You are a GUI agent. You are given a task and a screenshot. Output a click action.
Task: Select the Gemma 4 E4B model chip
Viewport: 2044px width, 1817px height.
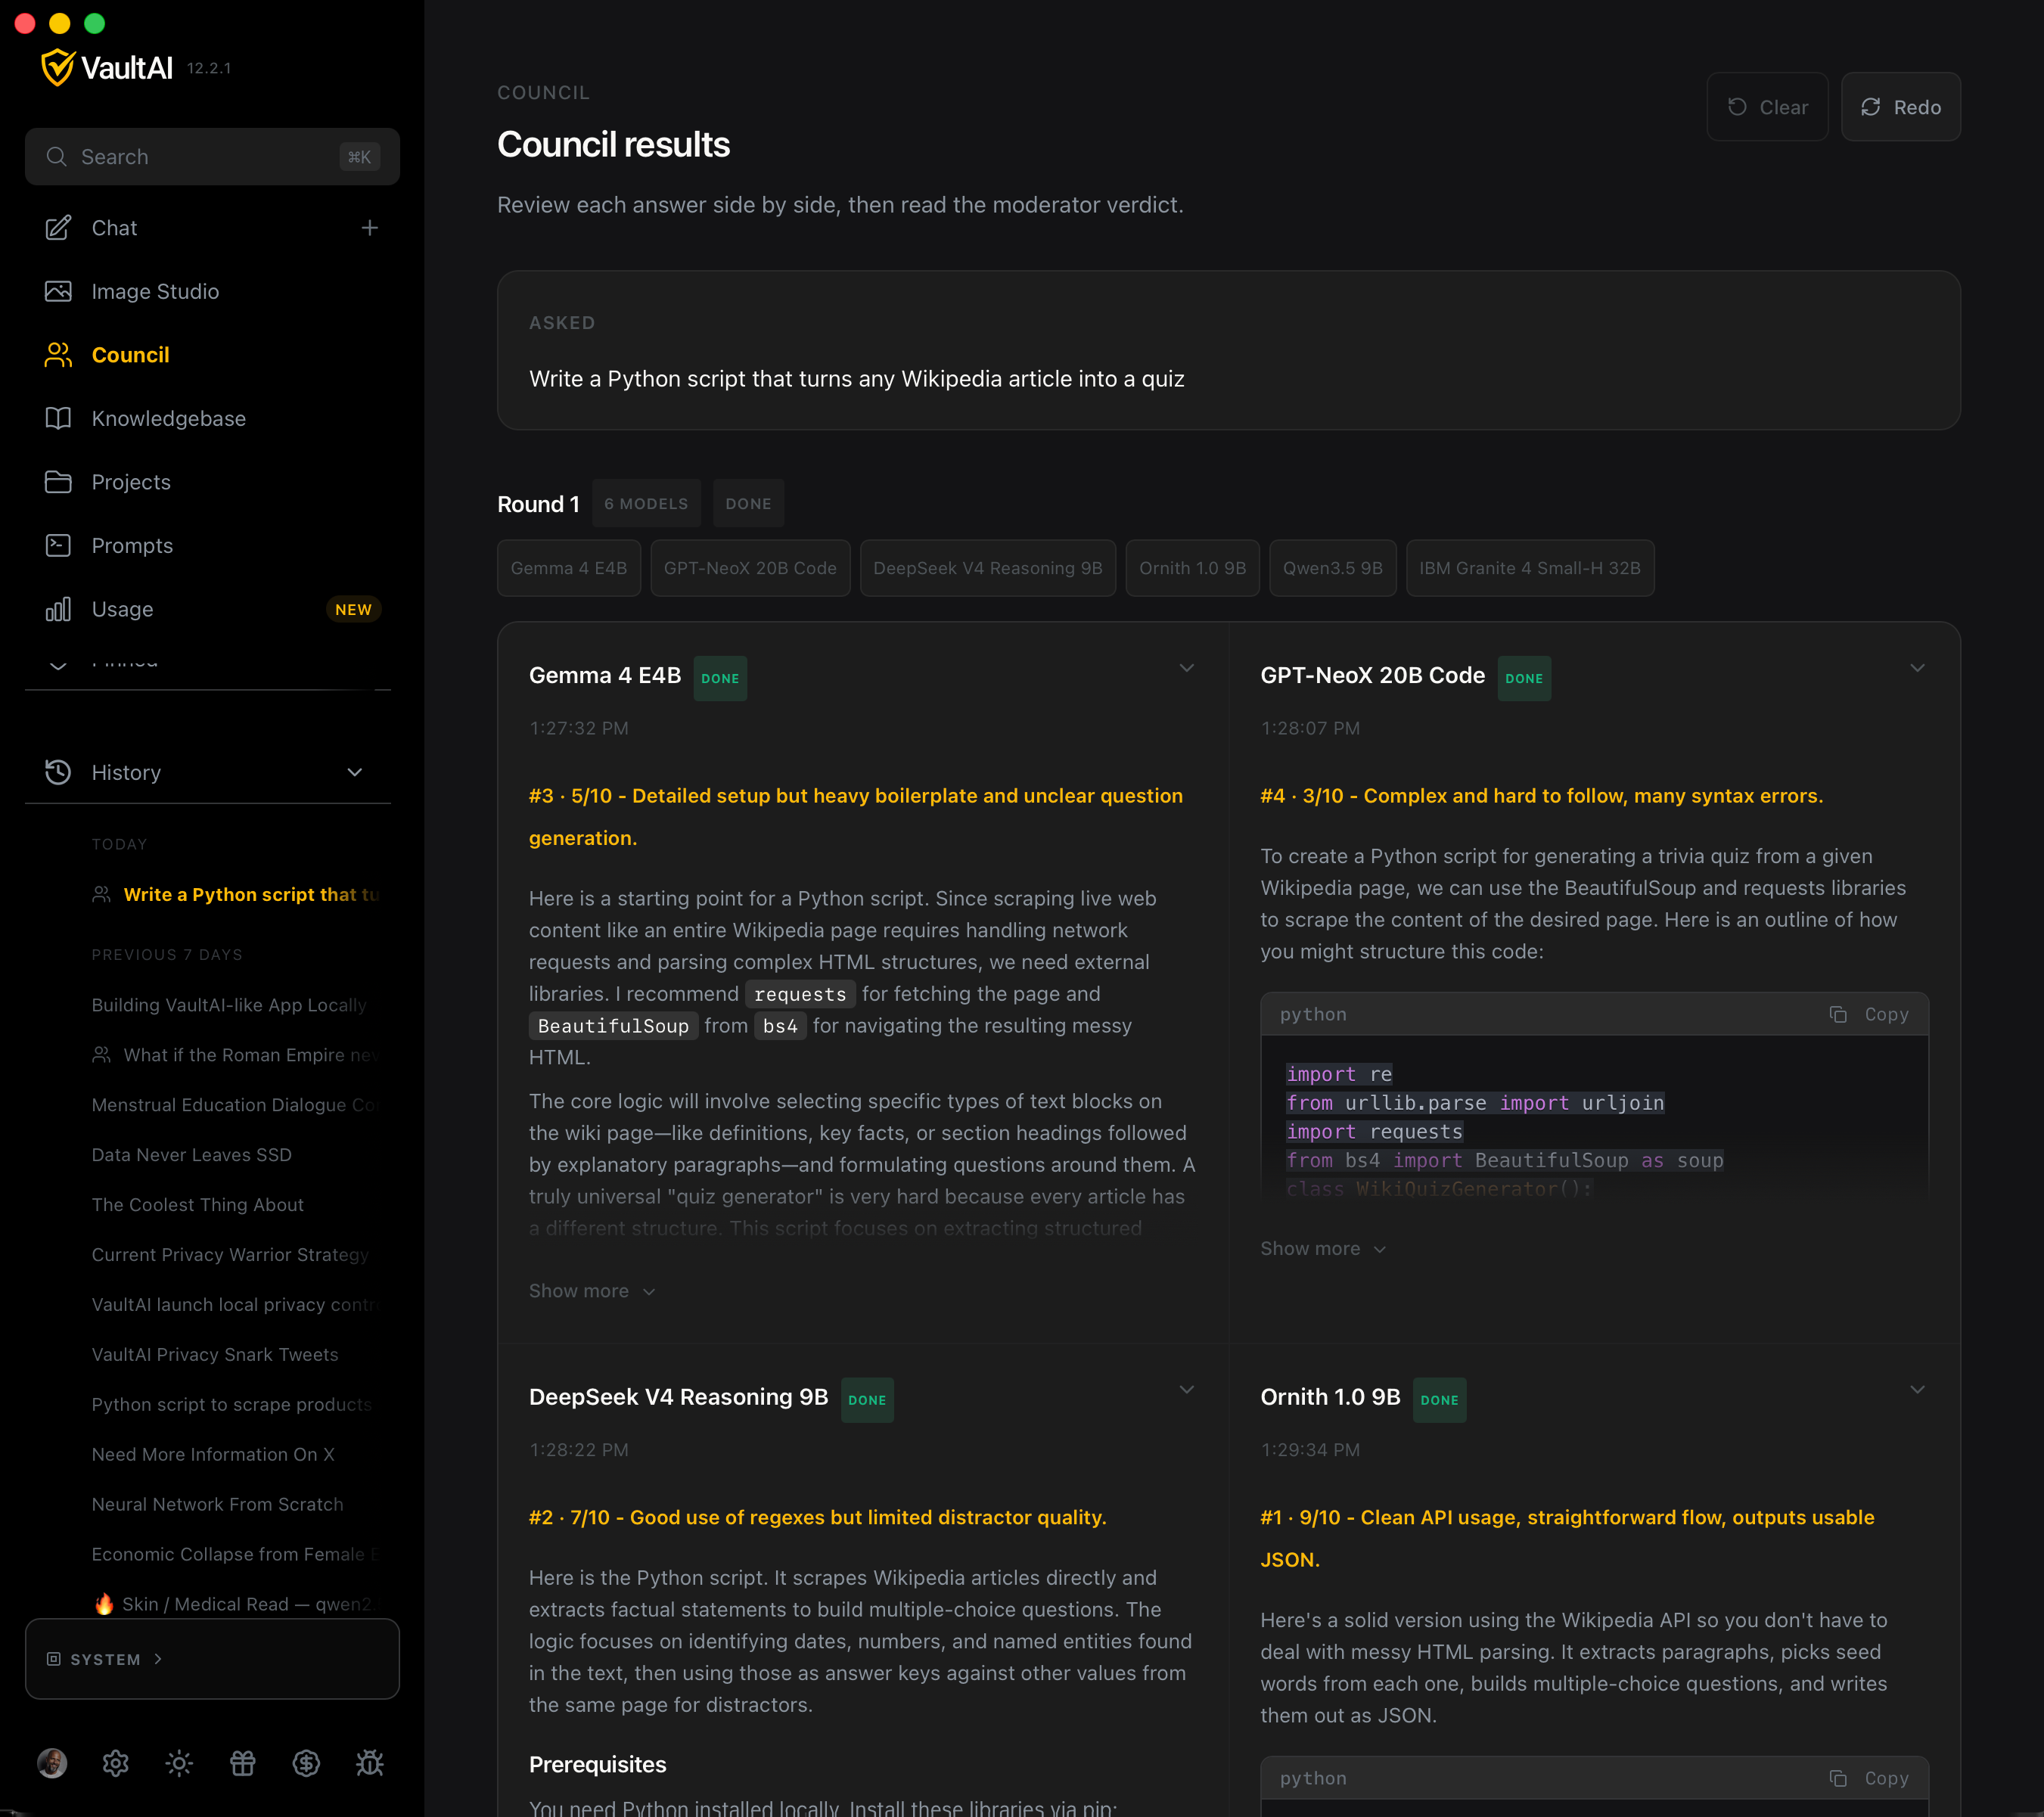coord(569,568)
